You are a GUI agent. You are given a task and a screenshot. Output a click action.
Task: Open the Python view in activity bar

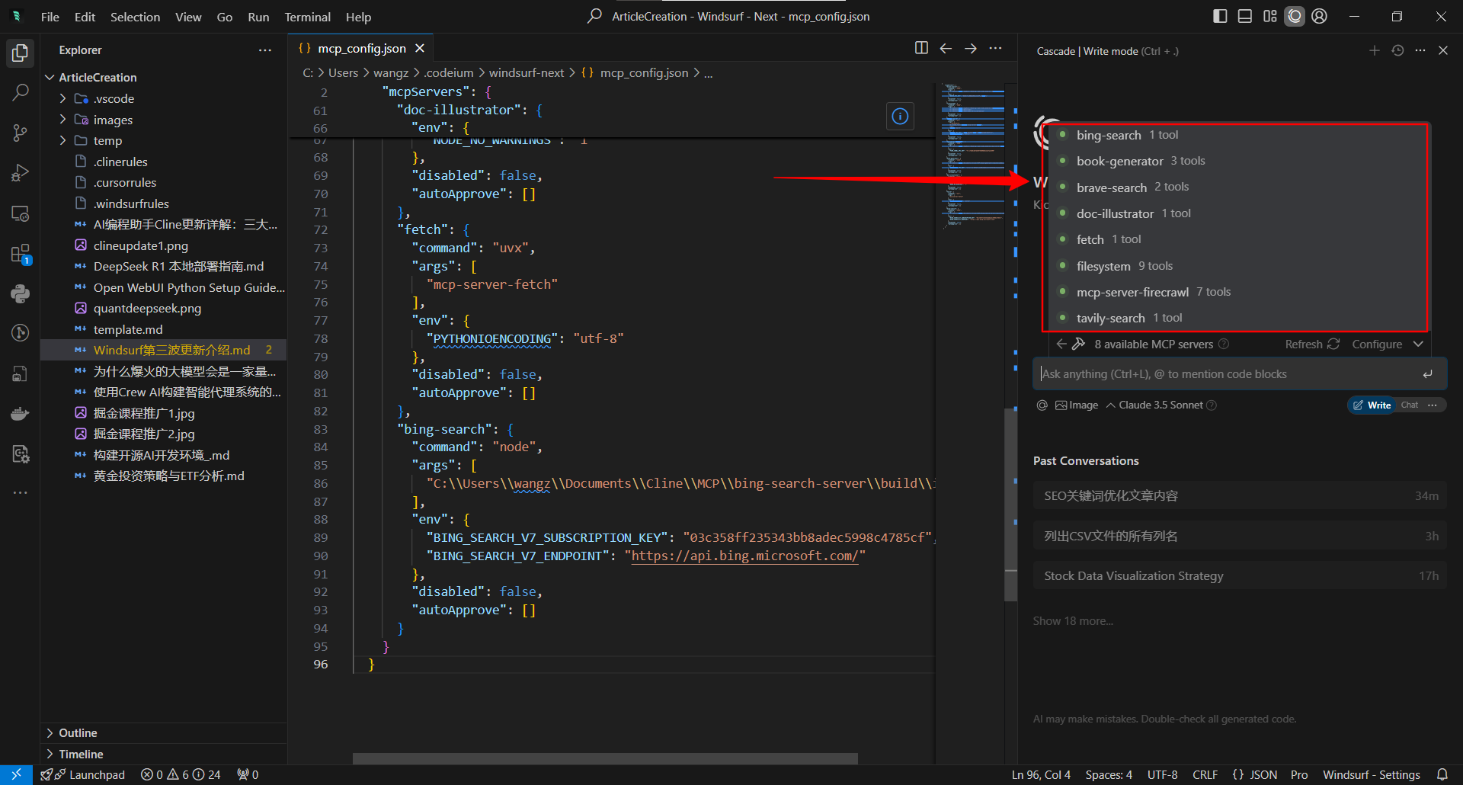click(x=20, y=293)
